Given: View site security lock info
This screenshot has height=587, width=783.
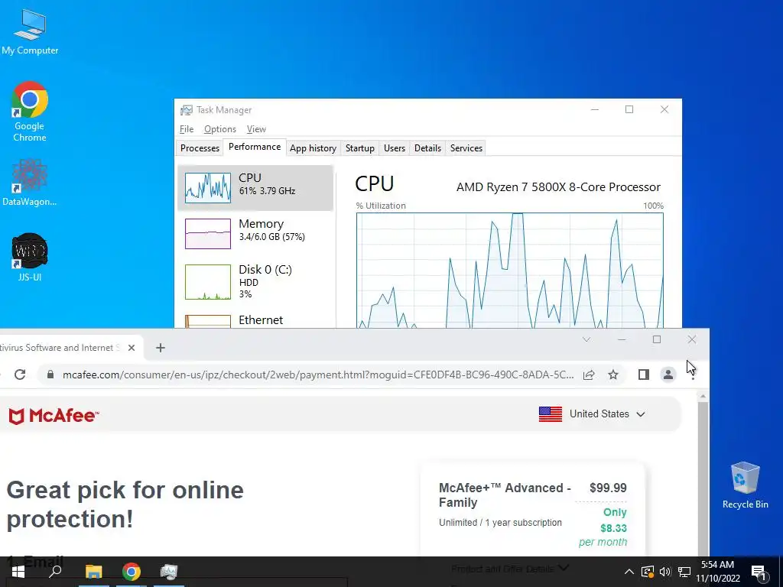Looking at the screenshot, I should [x=50, y=375].
